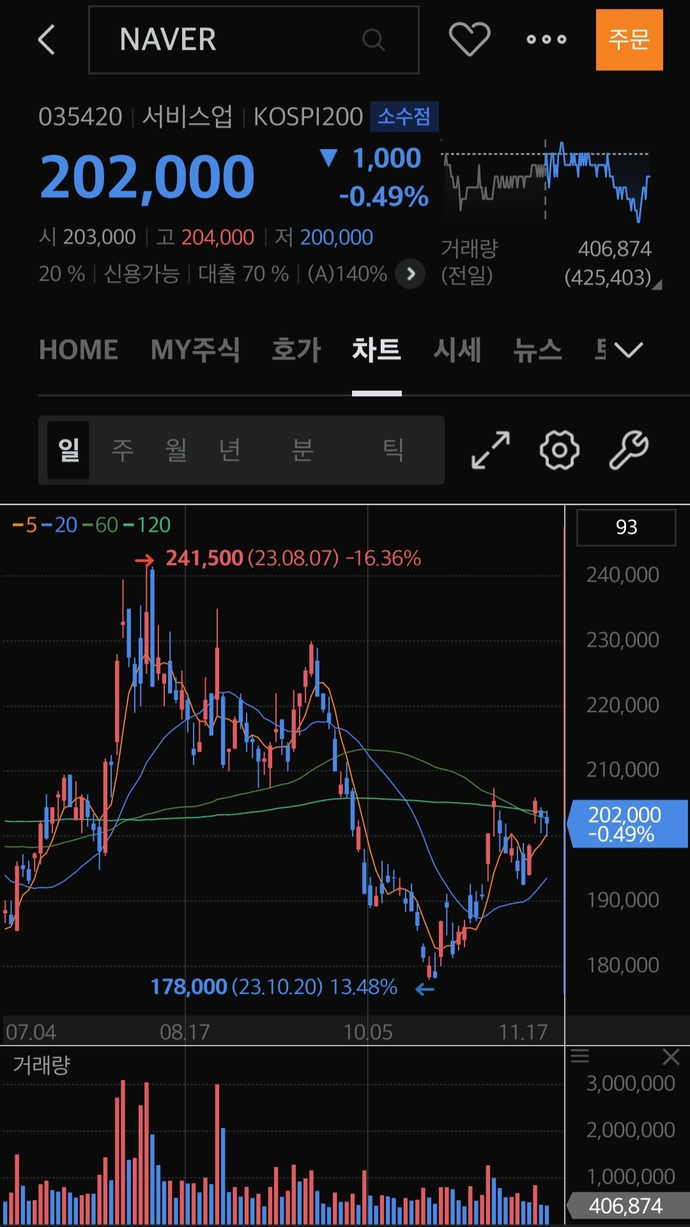Open the 주문 order button

point(629,40)
